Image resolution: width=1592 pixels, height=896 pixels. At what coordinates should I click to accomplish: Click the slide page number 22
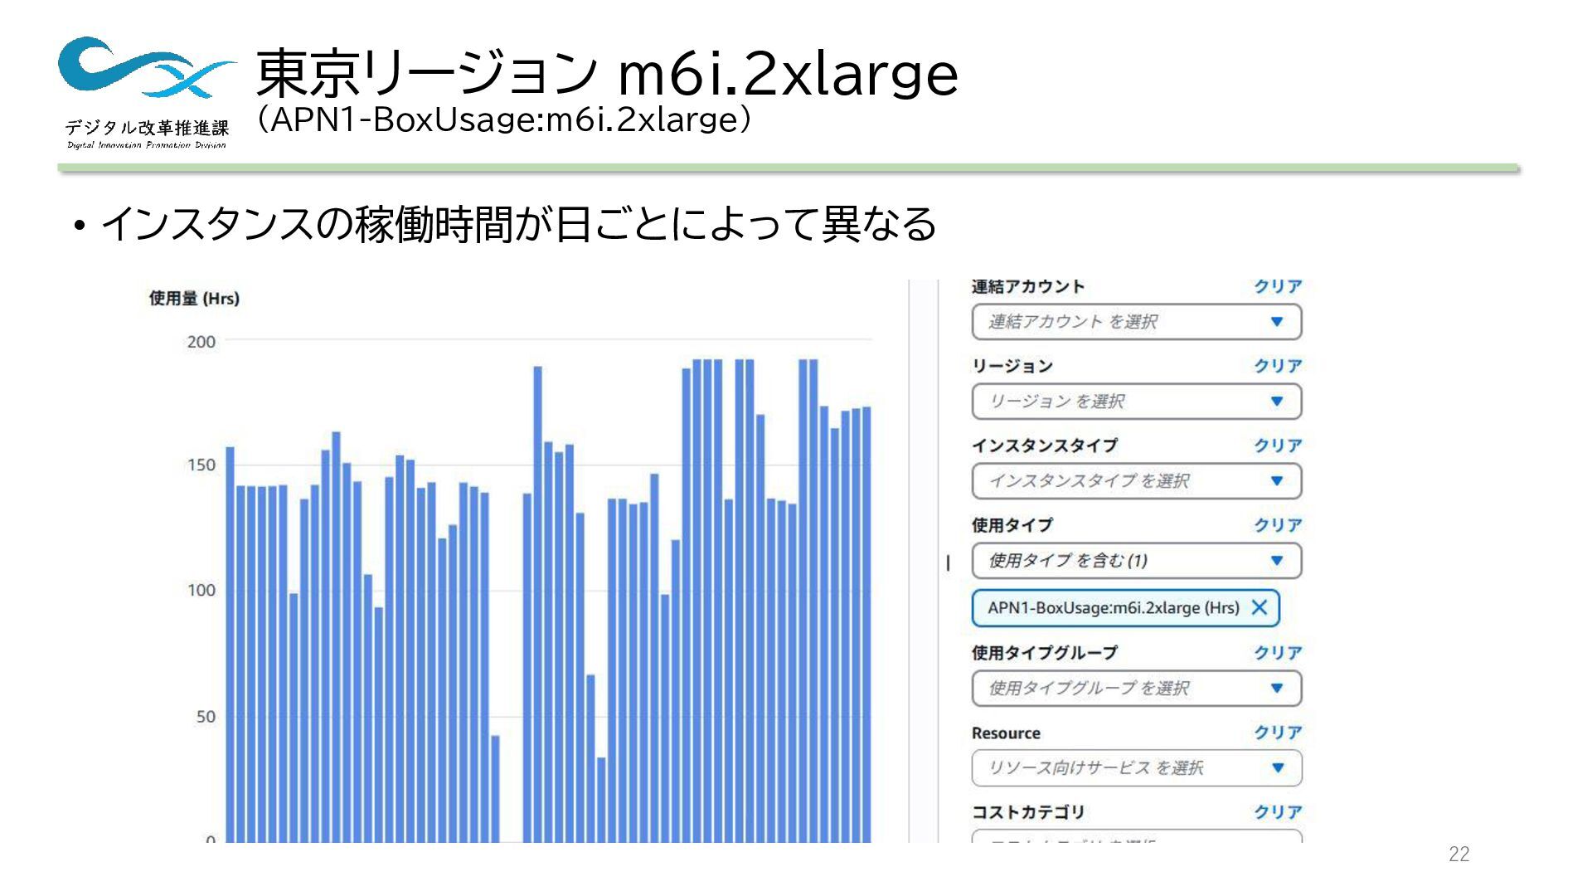click(x=1459, y=855)
